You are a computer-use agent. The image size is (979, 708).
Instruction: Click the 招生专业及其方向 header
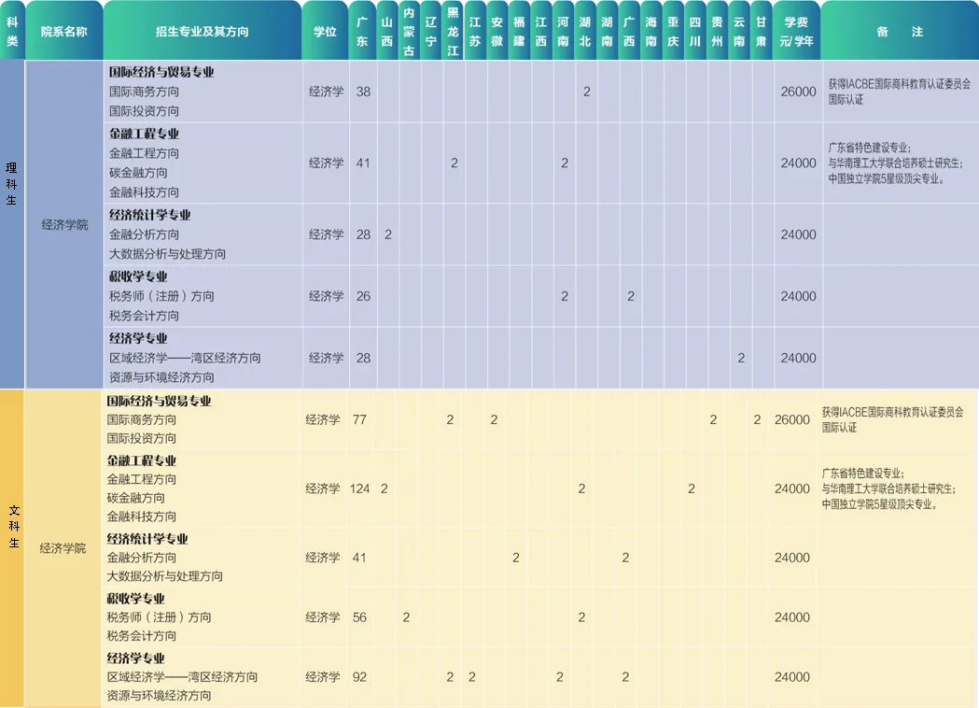202,30
